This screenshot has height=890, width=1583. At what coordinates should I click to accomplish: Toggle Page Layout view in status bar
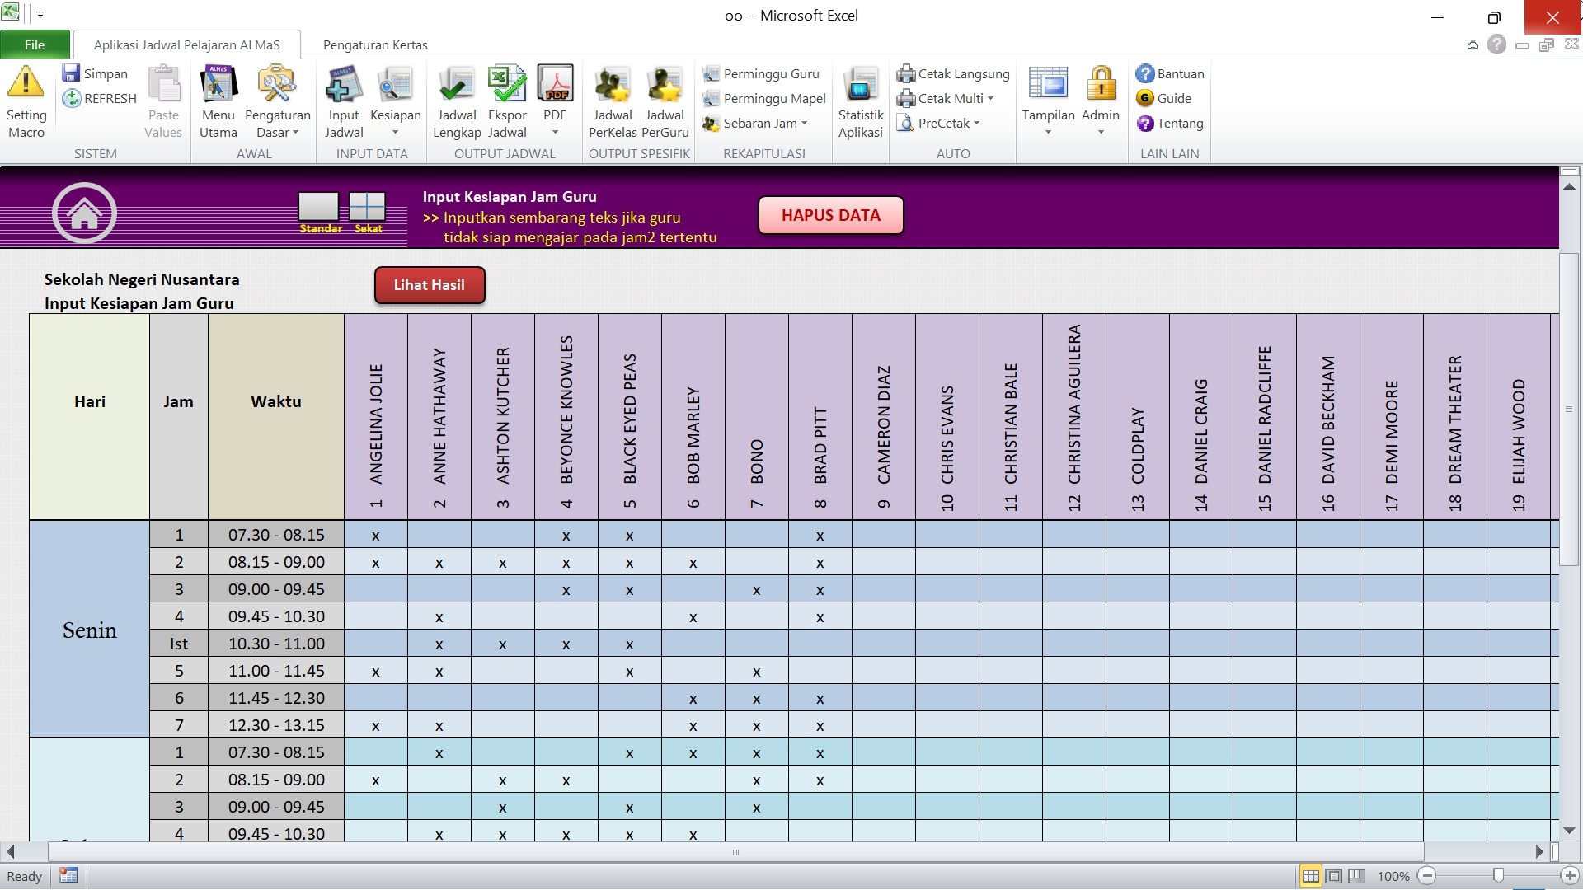1334,876
